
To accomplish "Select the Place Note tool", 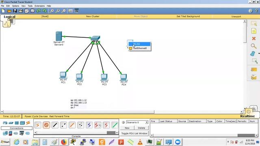I will click(253, 31).
